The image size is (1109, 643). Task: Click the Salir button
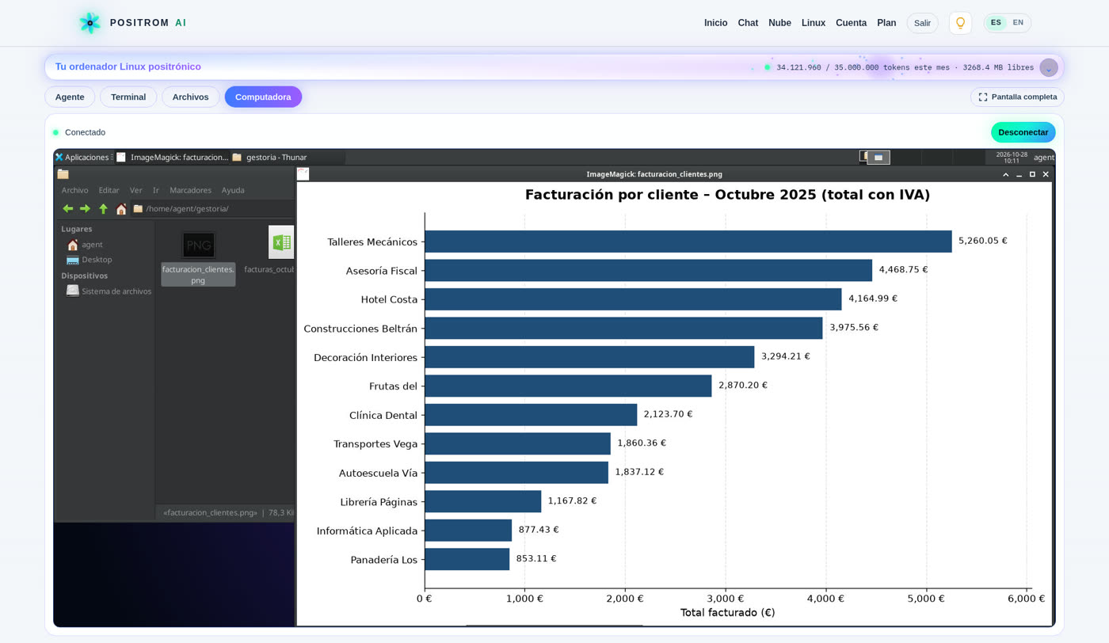[922, 23]
